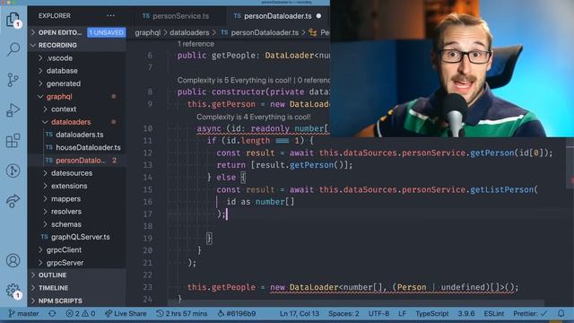Expand the mappers folder
The width and height of the screenshot is (574, 323).
click(77, 198)
